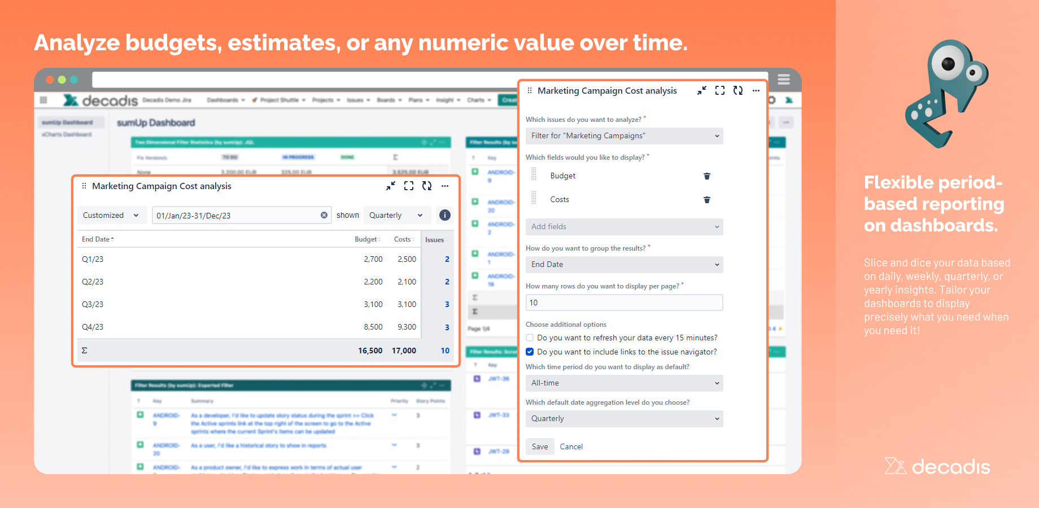Grab drag handle of configuration panel title
1039x508 pixels.
pyautogui.click(x=530, y=91)
